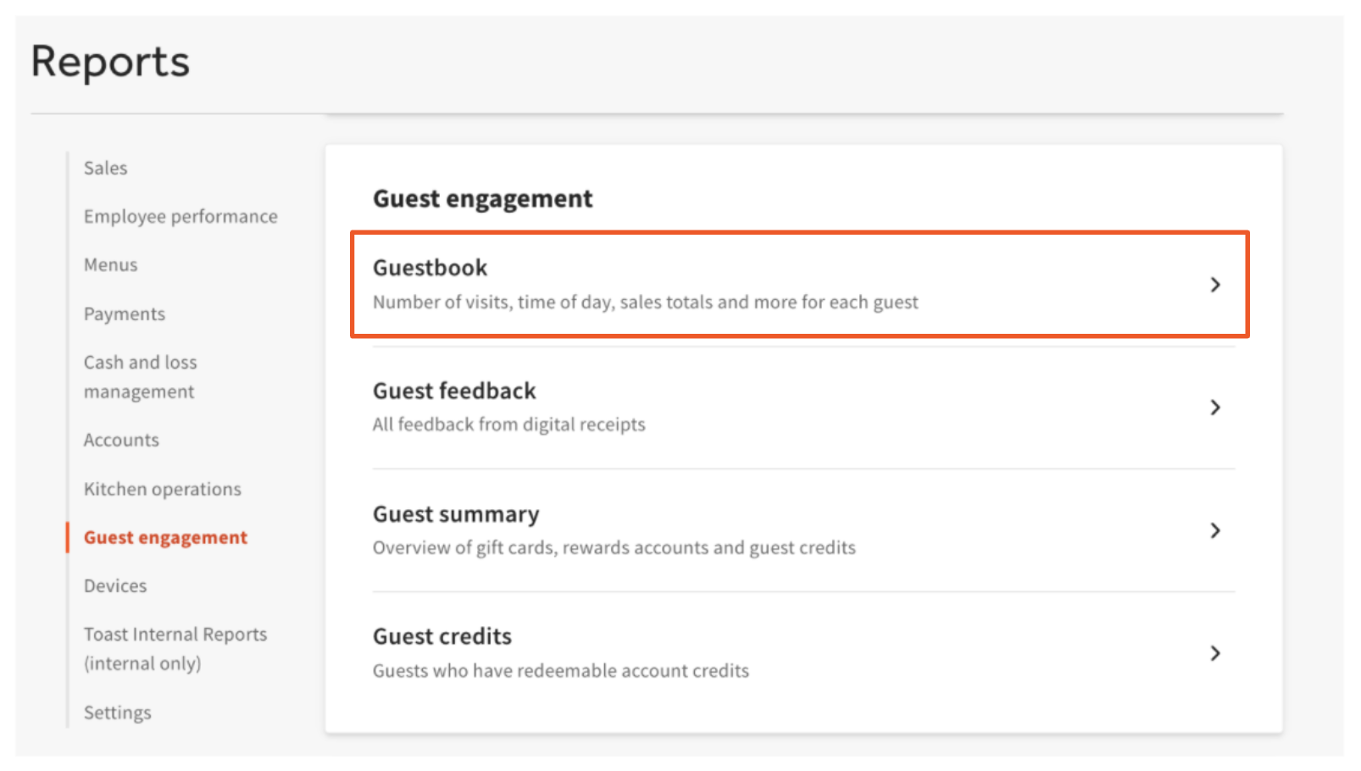Select Kitchen operations in the sidebar

(162, 489)
